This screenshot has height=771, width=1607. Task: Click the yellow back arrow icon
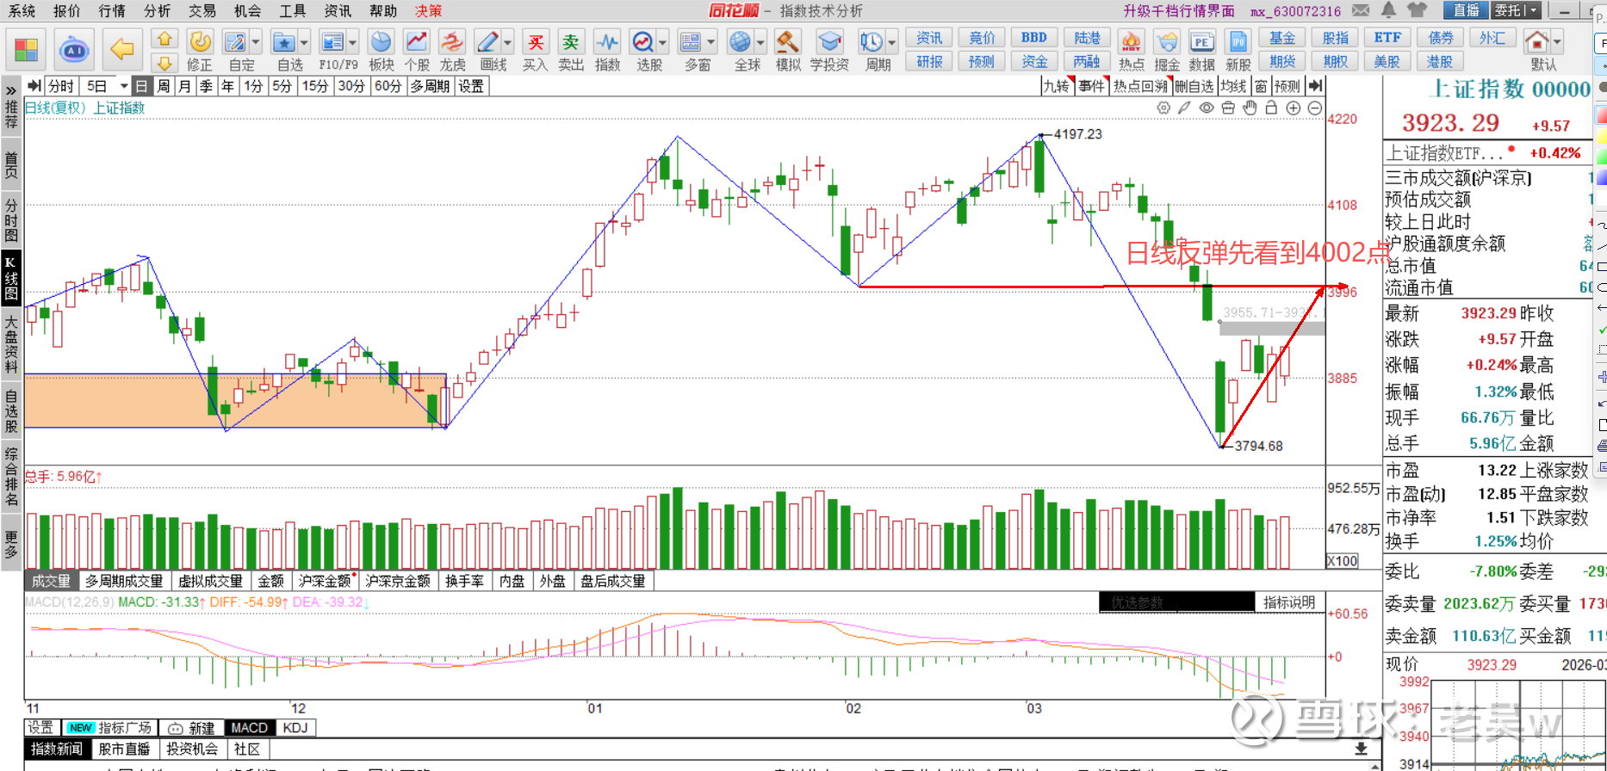pyautogui.click(x=122, y=49)
